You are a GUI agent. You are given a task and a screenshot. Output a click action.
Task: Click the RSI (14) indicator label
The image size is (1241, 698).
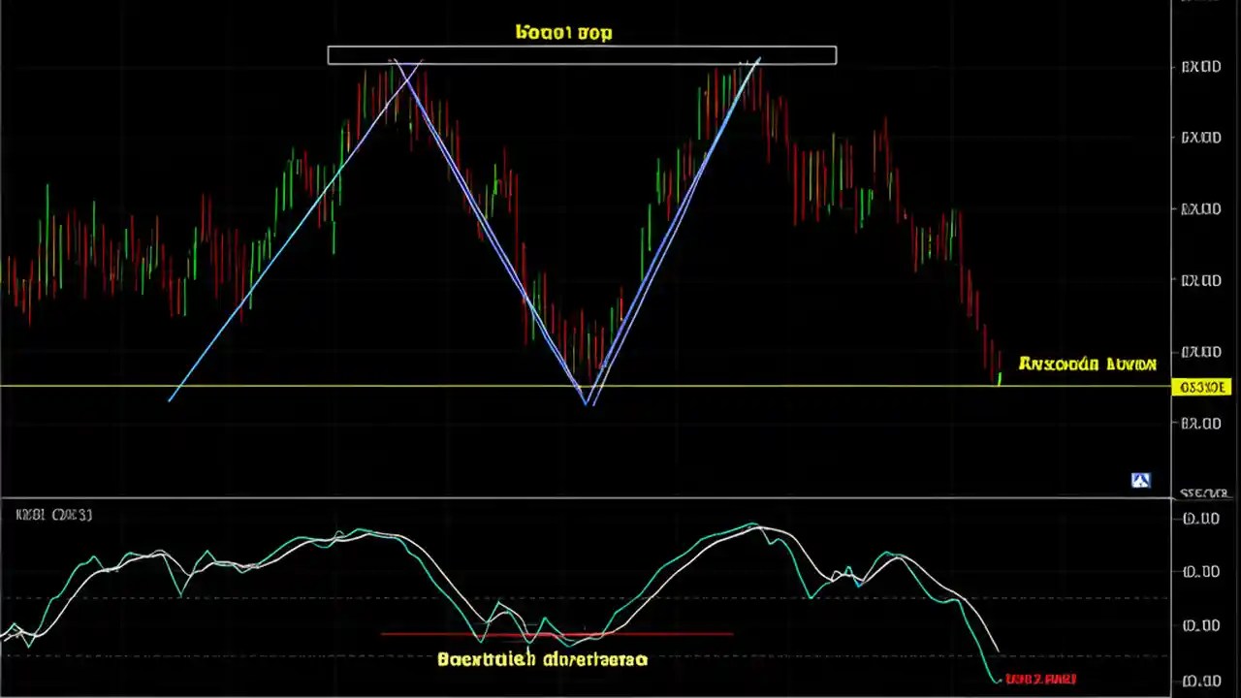point(53,515)
